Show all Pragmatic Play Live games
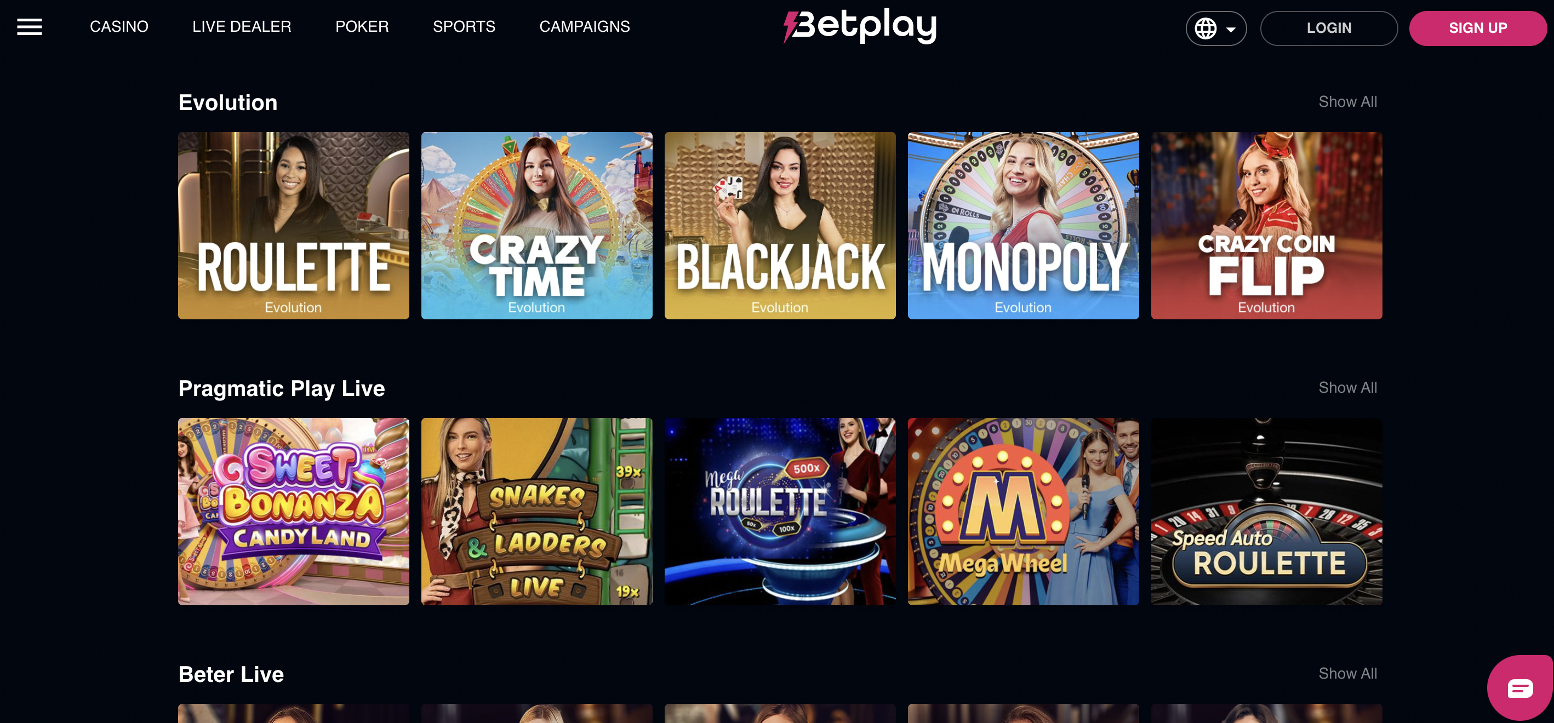This screenshot has width=1554, height=723. pos(1347,387)
